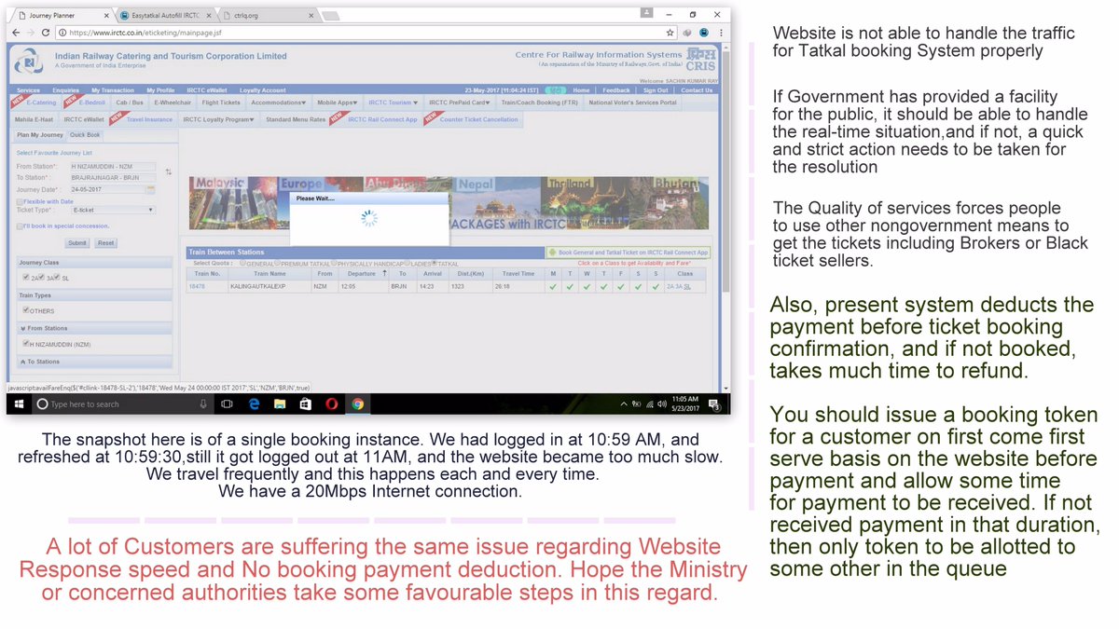This screenshot has width=1119, height=629.
Task: Open Task View in the taskbar
Action: [x=227, y=404]
